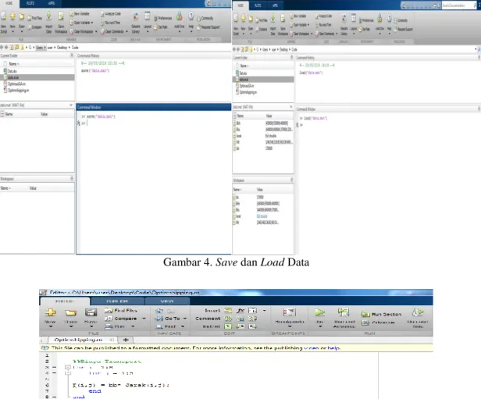Click Community in left MATLAB window
481x399 pixels.
click(x=205, y=19)
